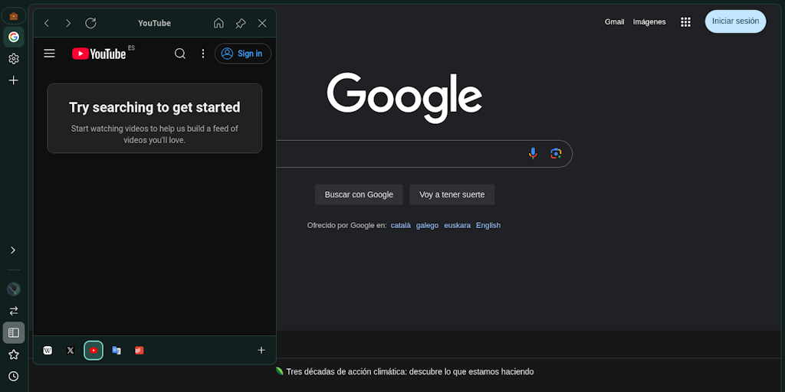Viewport: 785px width, 392px height.
Task: Click the sidebar panel home icon
Action: click(x=218, y=24)
